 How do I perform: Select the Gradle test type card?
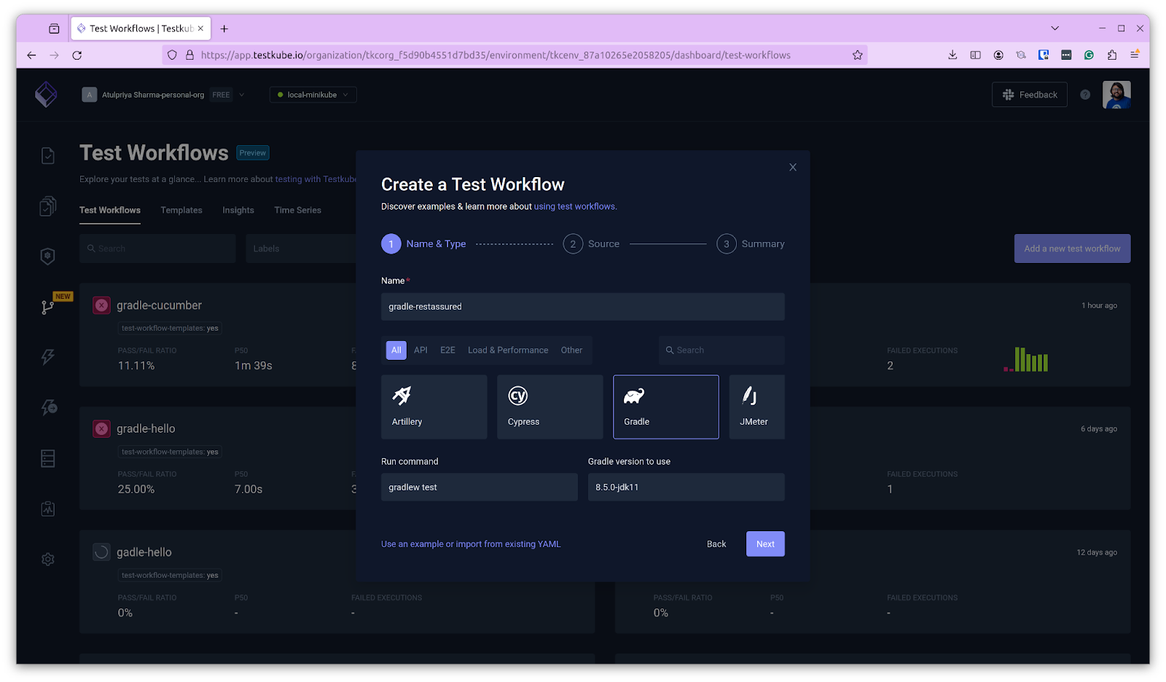(666, 407)
